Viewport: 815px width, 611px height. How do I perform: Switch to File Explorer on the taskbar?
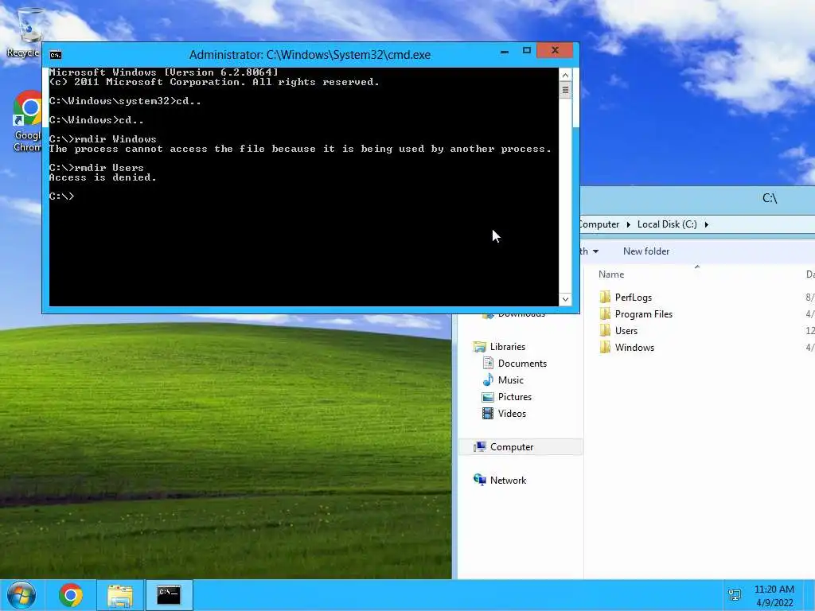pyautogui.click(x=120, y=595)
